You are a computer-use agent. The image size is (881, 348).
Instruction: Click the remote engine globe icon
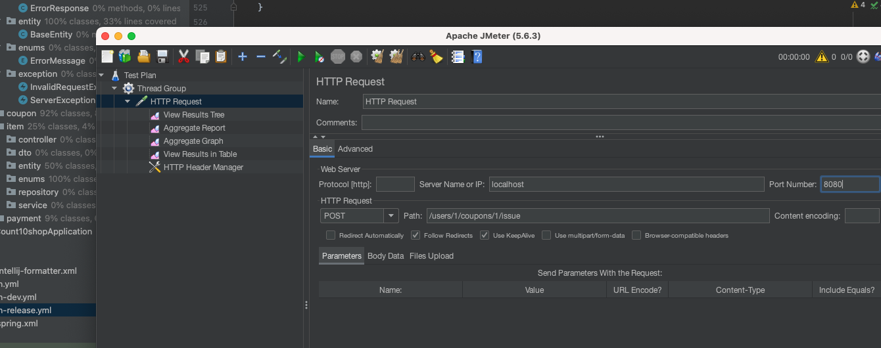(x=863, y=56)
